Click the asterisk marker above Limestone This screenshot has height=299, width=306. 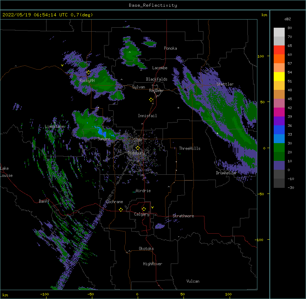54,123
